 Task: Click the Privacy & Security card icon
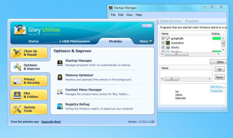(17, 81)
